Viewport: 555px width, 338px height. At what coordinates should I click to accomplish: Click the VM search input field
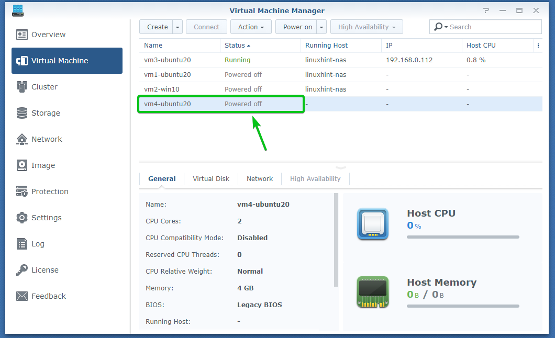click(x=492, y=27)
